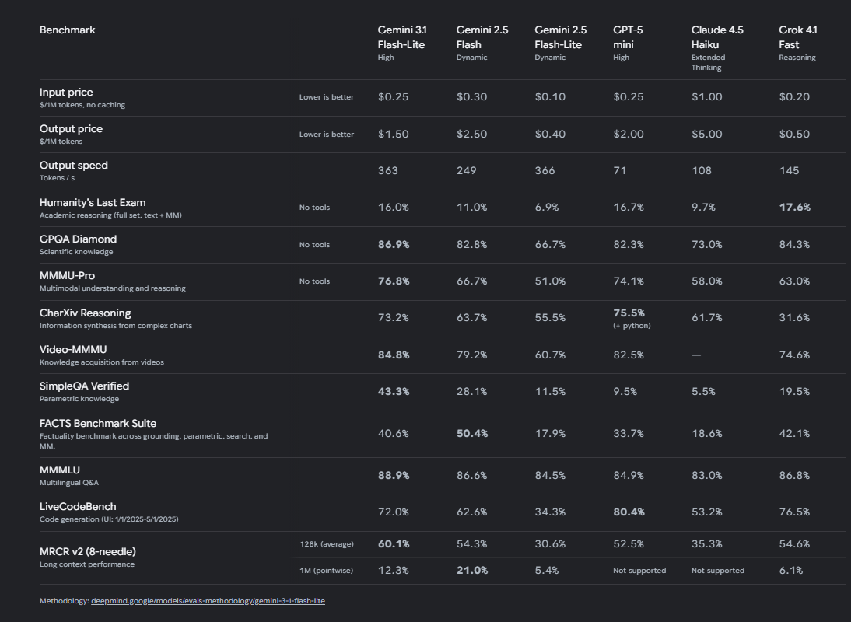Click the GPT-5 mini column header
This screenshot has width=851, height=622.
point(628,37)
